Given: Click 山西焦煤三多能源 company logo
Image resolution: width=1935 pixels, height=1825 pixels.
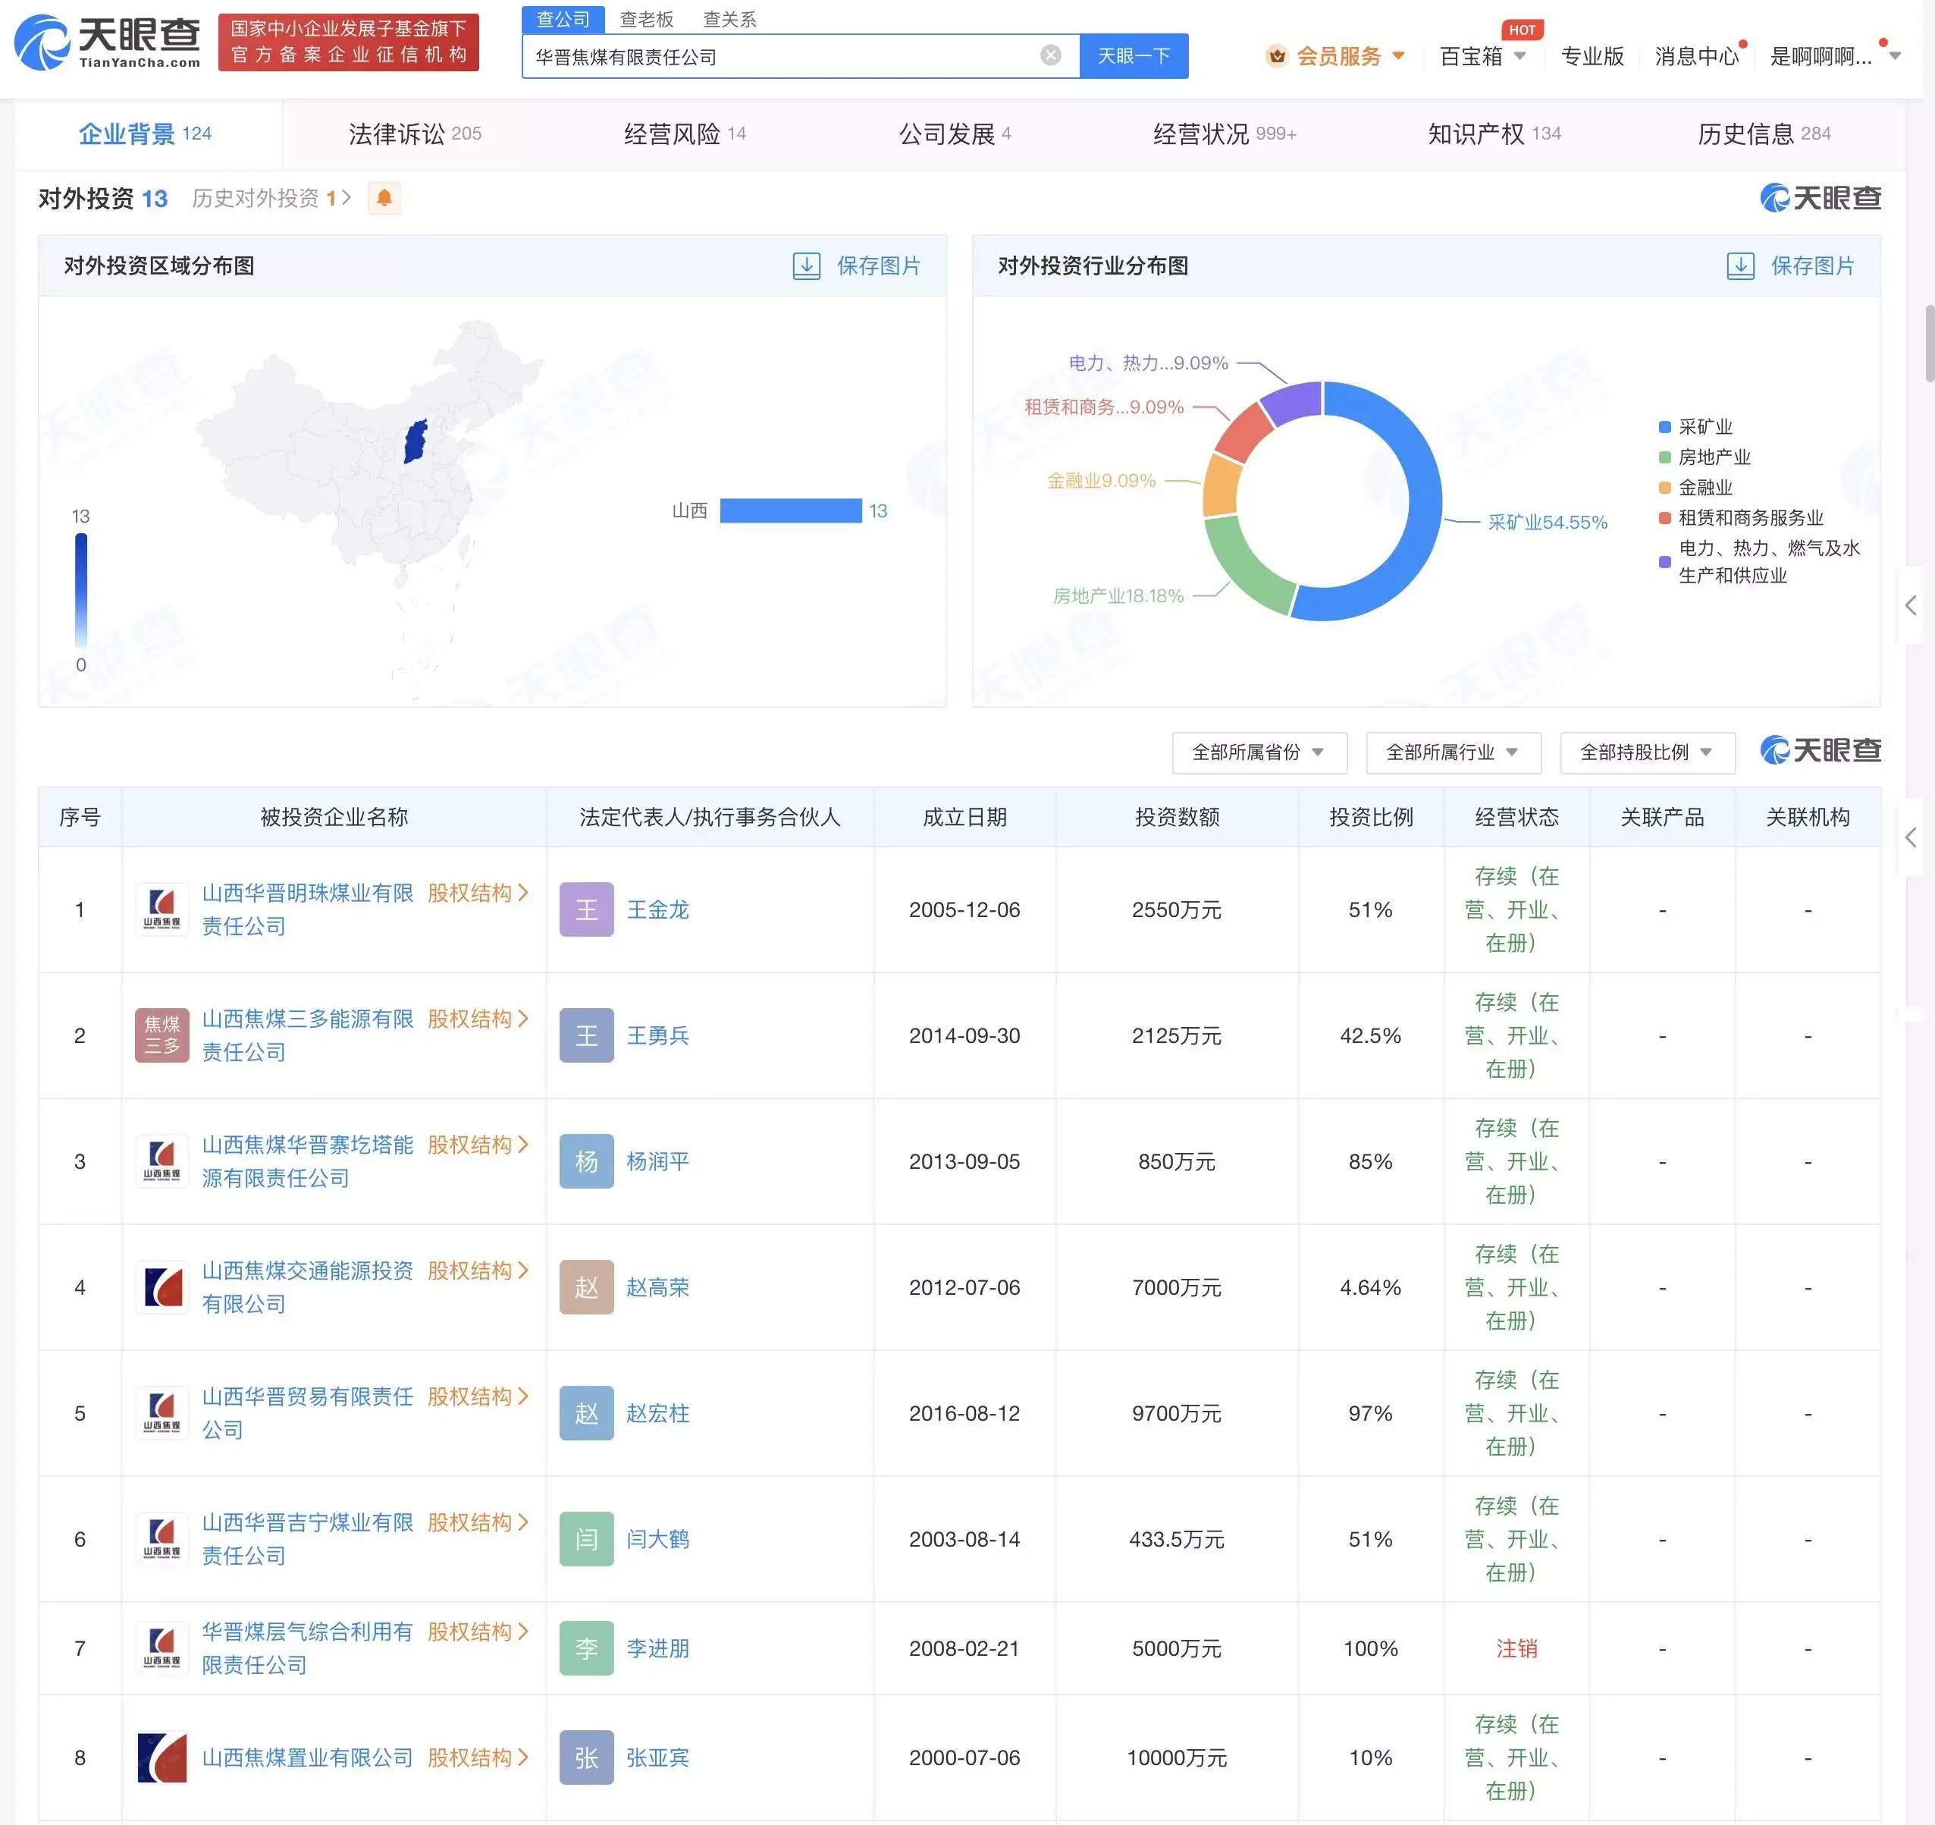Looking at the screenshot, I should click(x=162, y=1035).
